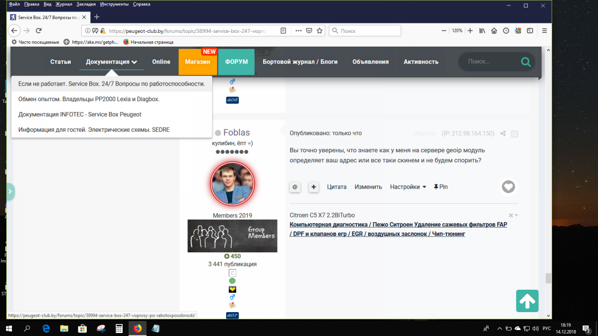Click the share icon next to IP address
598x336 pixels.
503,133
